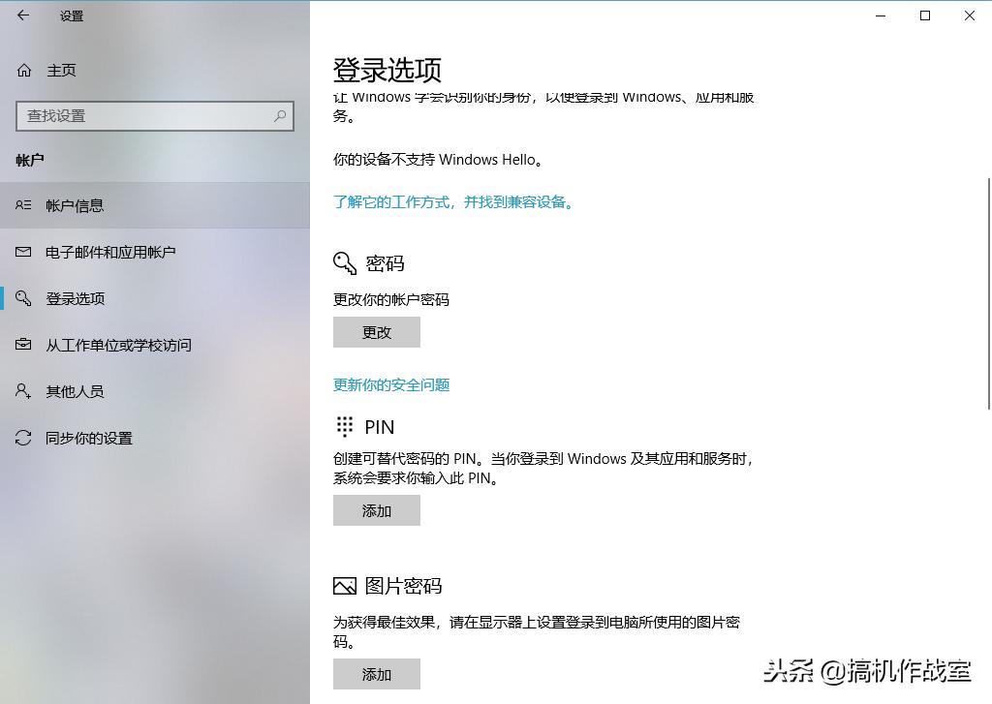992x704 pixels.
Task: Click the PIN keypad dots icon
Action: point(344,426)
